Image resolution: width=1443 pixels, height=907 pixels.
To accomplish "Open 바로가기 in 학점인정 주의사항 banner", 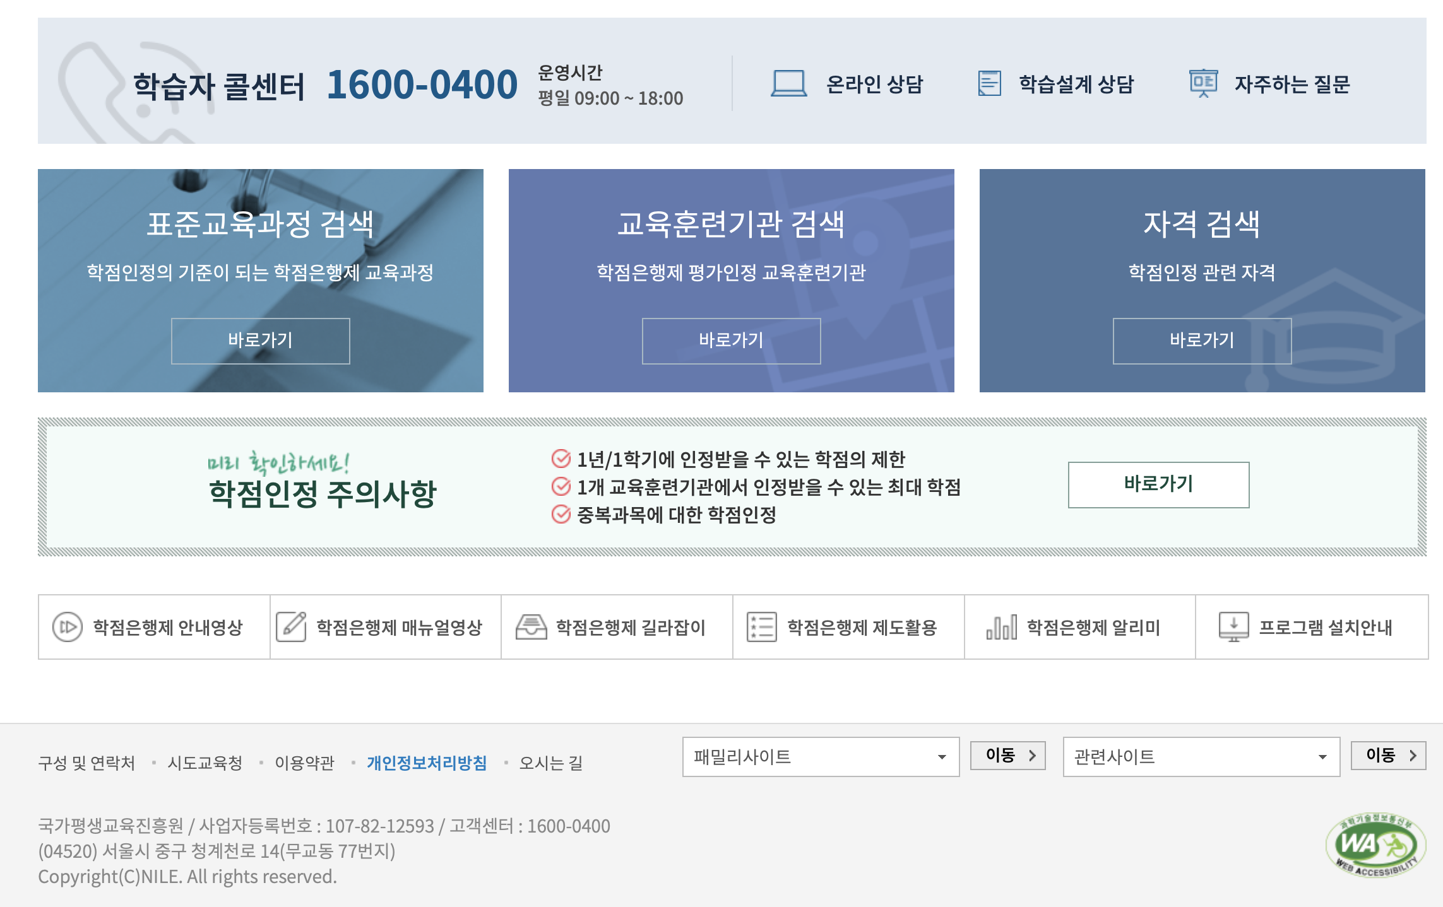I will point(1158,484).
